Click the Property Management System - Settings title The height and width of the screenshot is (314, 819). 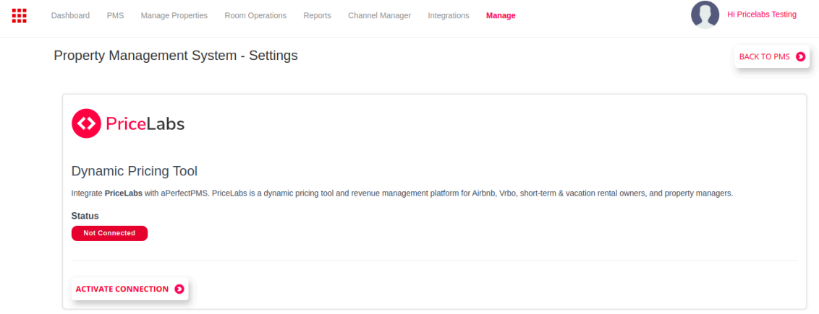176,55
